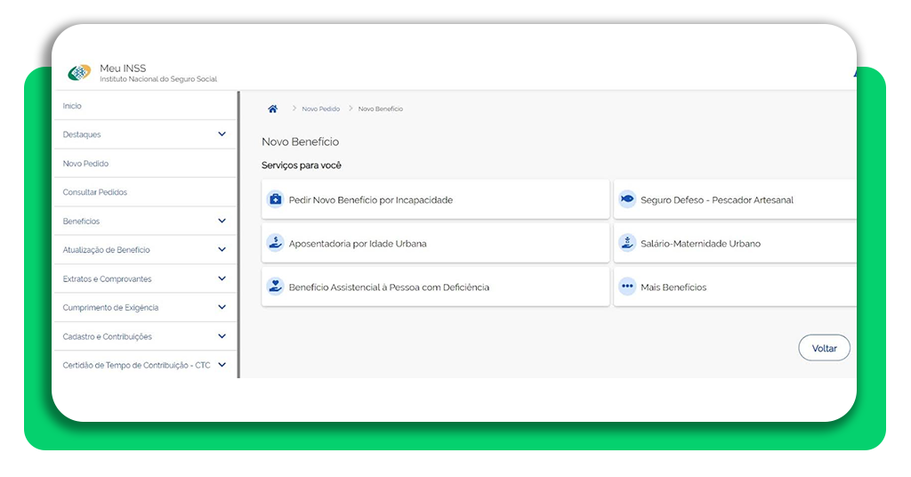Viewport: 911px width, 477px height.
Task: Click the Salário-Maternidade Urbano icon
Action: click(x=627, y=243)
